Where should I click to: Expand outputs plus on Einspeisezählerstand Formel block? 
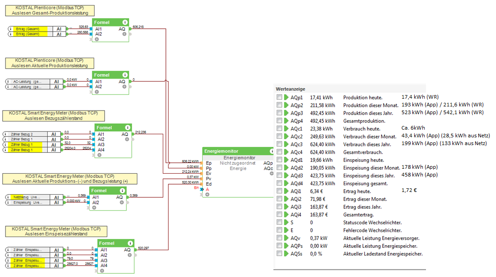[x=129, y=255]
